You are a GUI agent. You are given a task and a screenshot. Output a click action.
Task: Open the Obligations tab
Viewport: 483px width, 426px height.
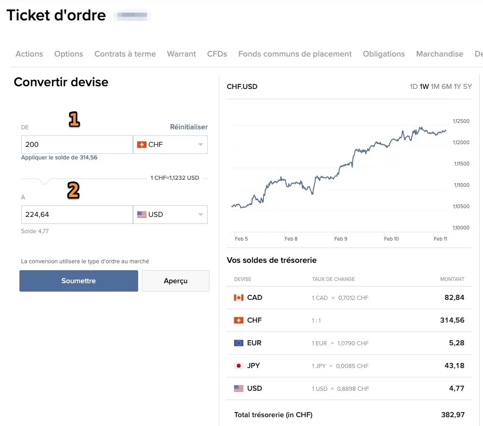point(383,54)
